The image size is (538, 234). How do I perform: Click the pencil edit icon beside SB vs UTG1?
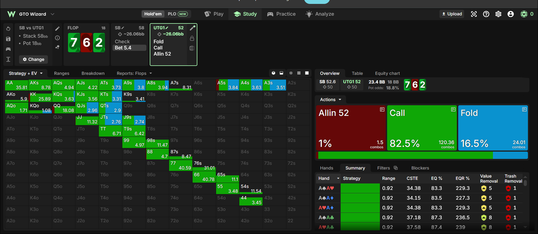(x=57, y=28)
